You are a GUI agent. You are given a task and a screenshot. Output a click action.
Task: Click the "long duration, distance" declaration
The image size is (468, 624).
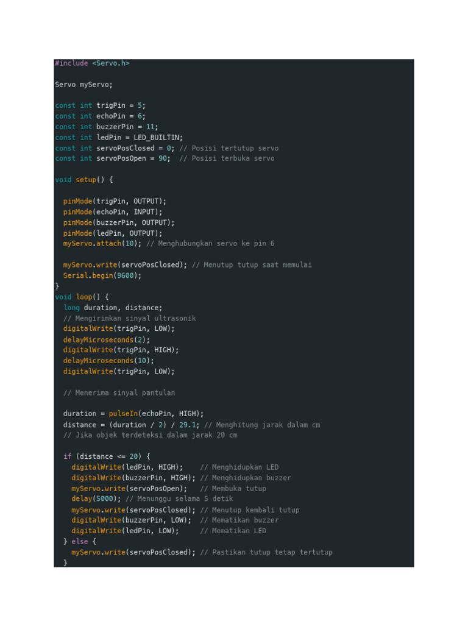click(x=113, y=308)
